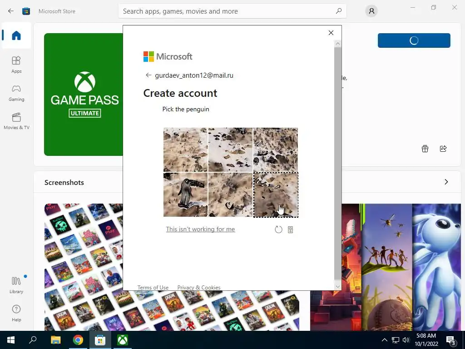465x349 pixels.
Task: Open the Home tab in sidebar
Action: click(16, 35)
